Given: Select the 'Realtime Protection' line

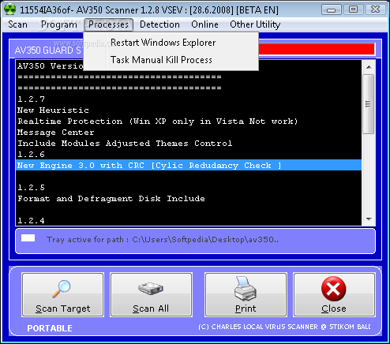Looking at the screenshot, I should point(189,121).
